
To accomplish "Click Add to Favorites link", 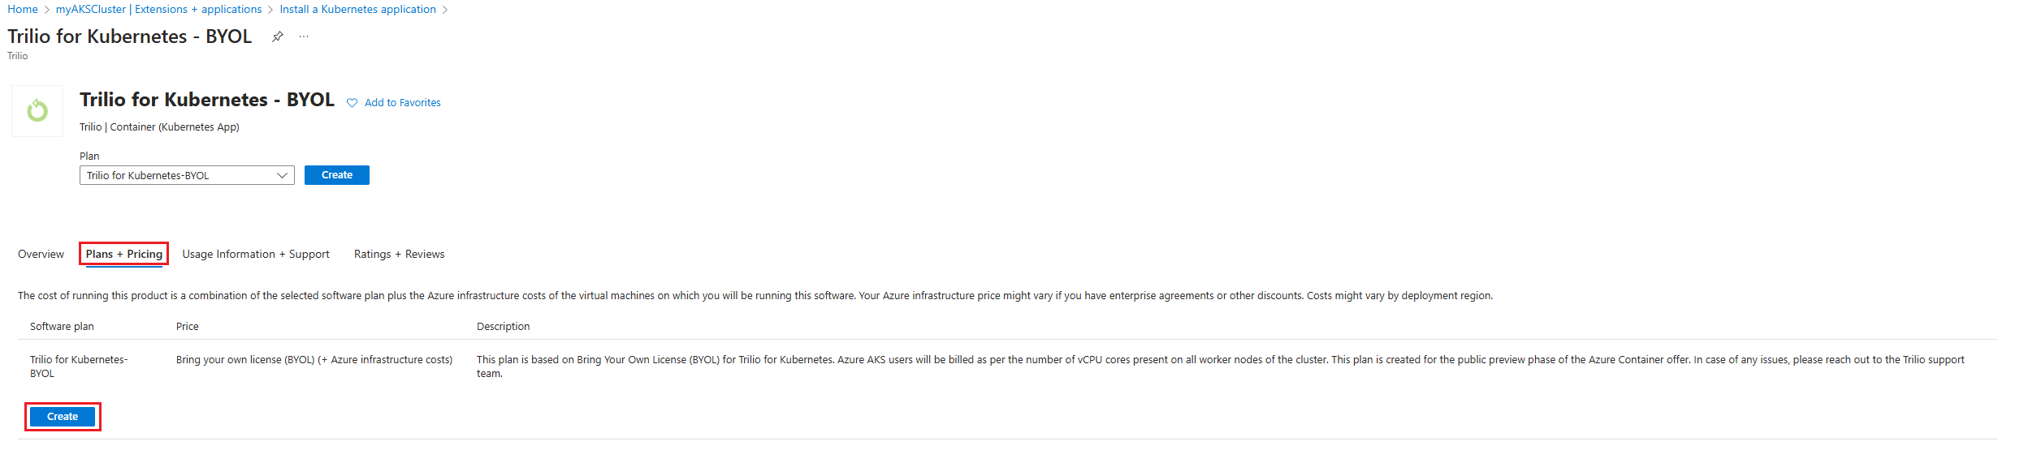I will (403, 103).
